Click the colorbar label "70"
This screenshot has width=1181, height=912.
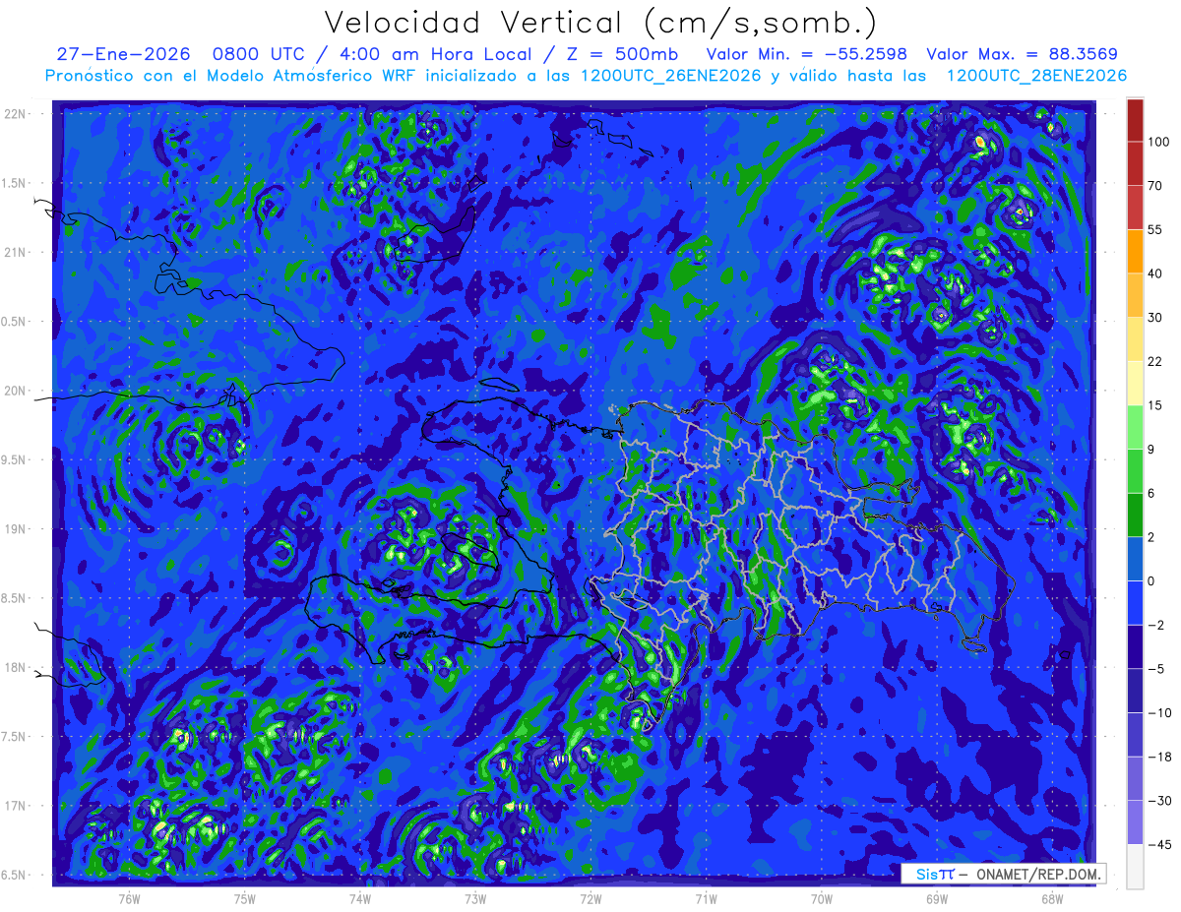(1155, 185)
